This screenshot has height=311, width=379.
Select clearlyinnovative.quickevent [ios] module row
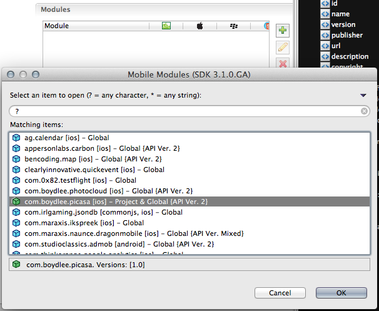pos(189,170)
